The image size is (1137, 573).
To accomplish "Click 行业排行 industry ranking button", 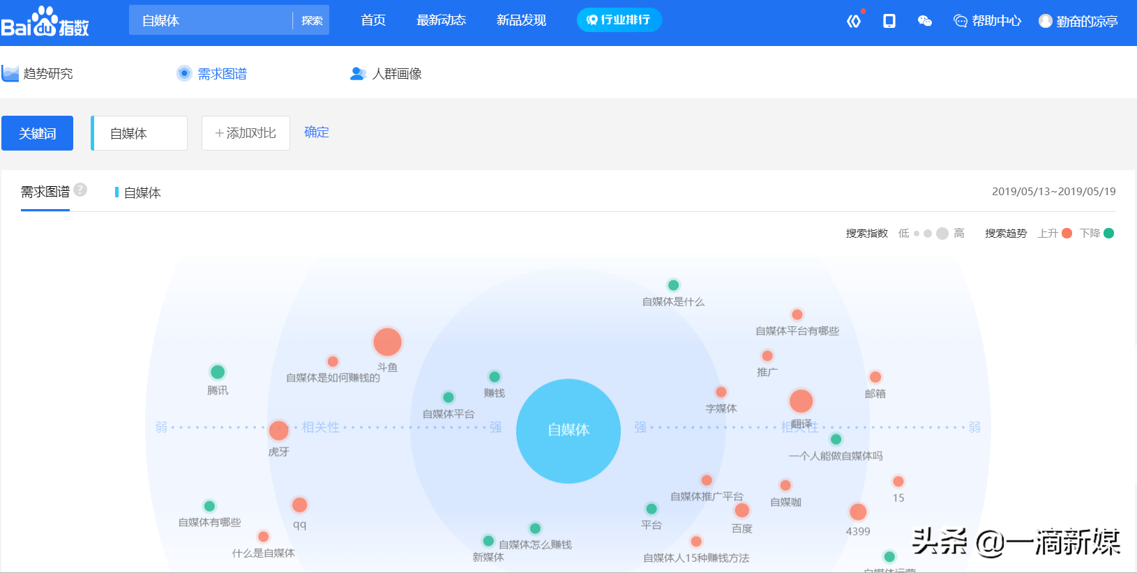I will (619, 20).
